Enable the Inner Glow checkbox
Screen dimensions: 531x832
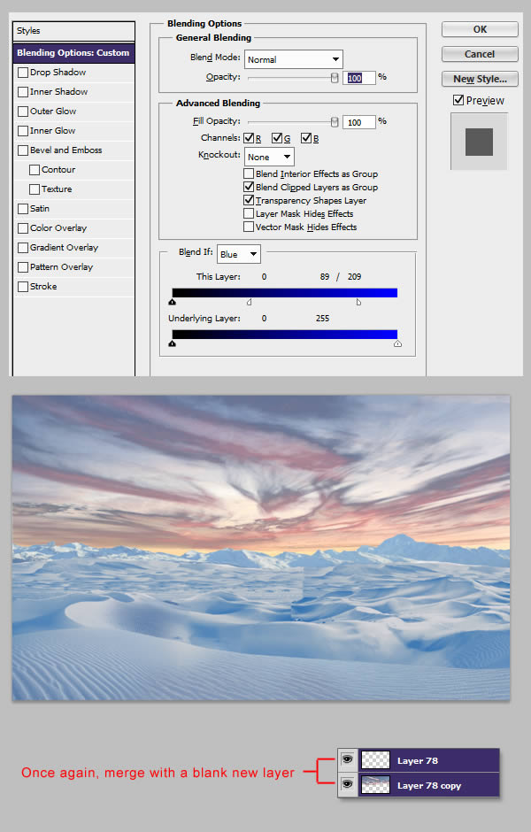[x=23, y=130]
